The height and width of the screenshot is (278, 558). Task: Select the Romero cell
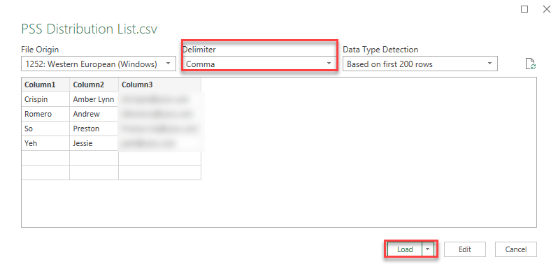pos(45,114)
